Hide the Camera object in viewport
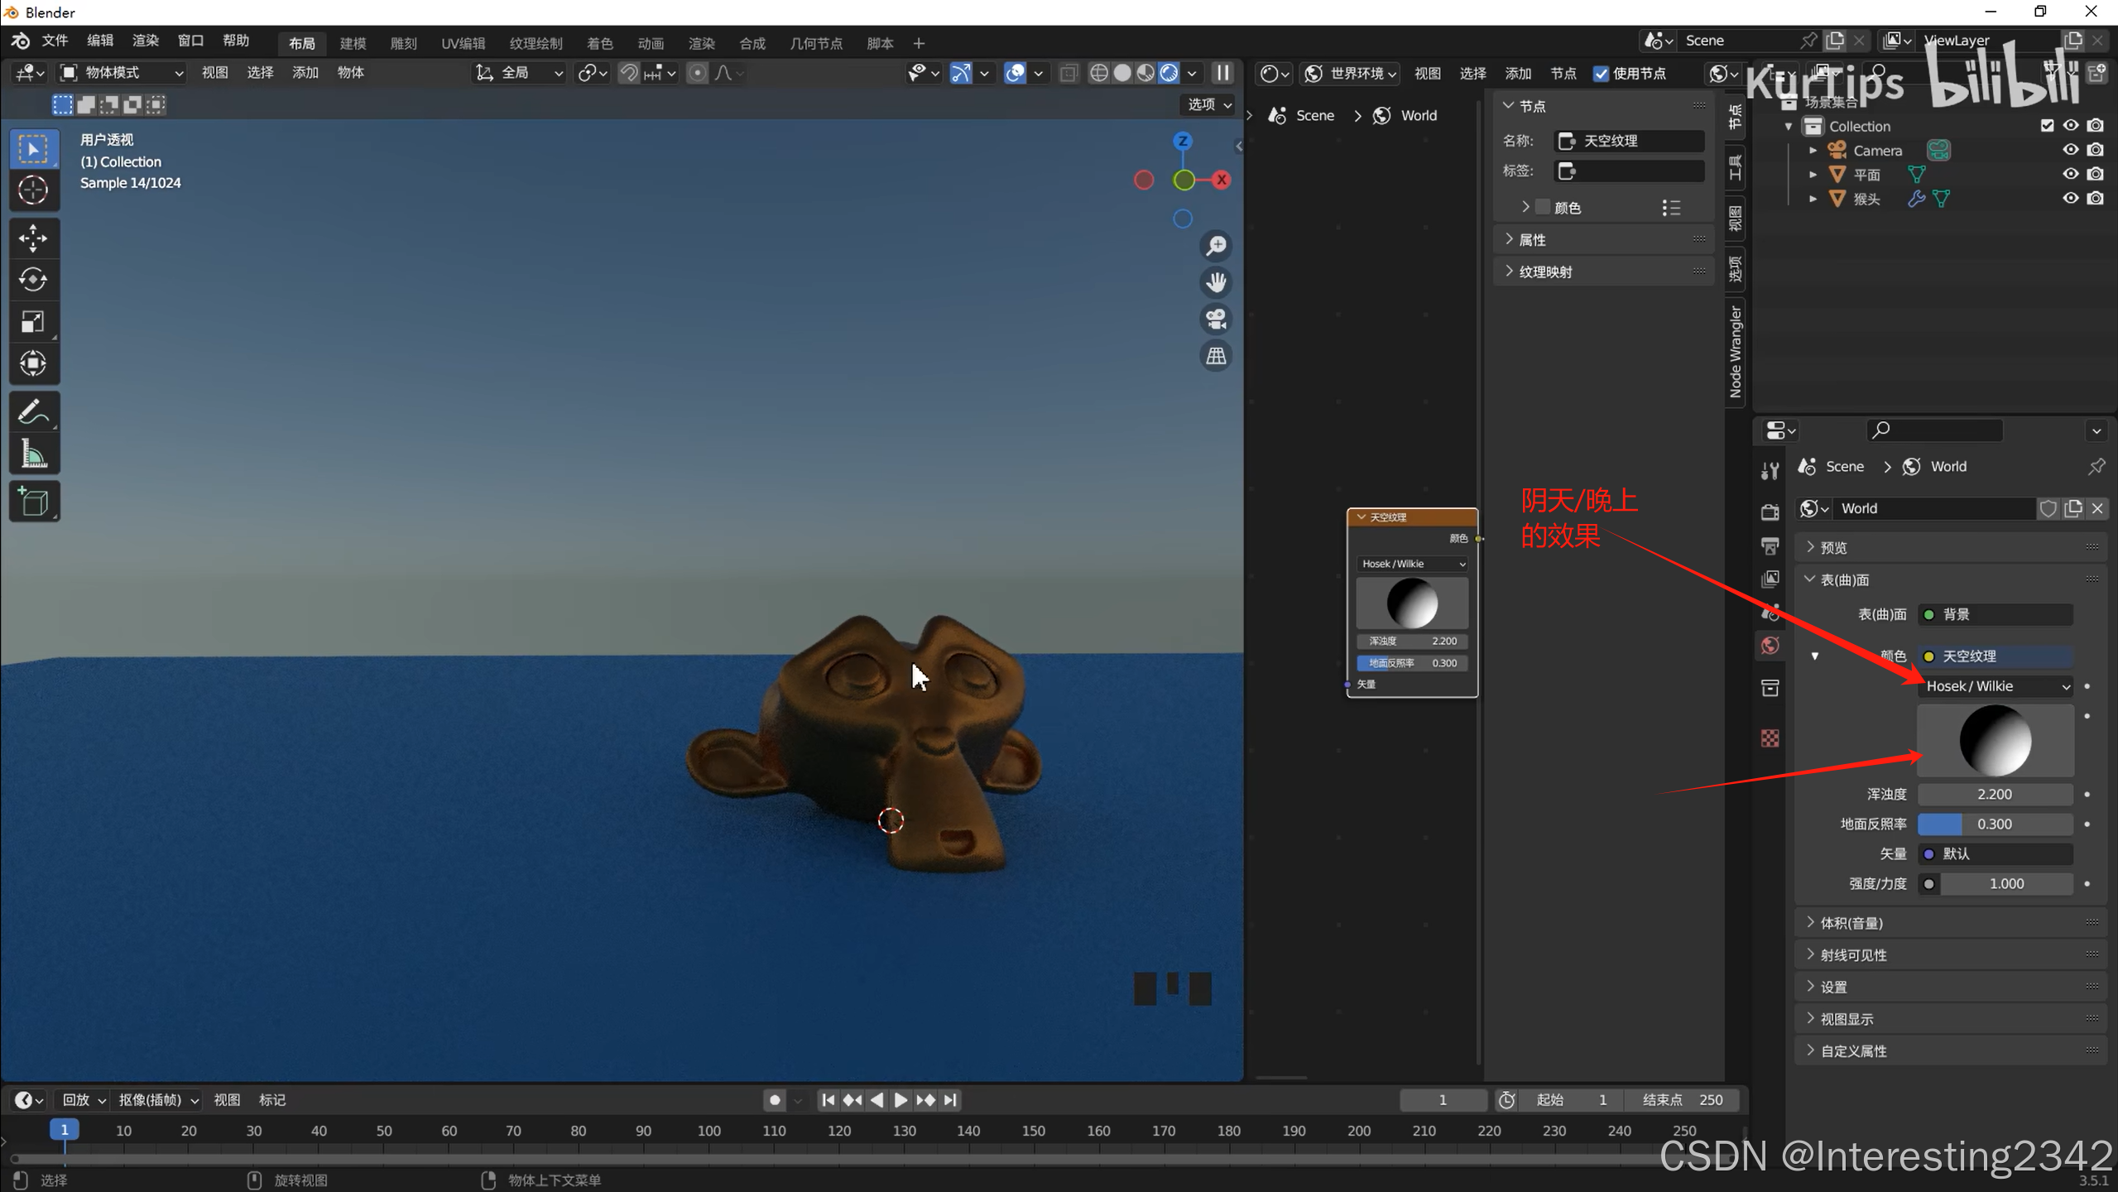Viewport: 2118px width, 1192px height. (2070, 150)
